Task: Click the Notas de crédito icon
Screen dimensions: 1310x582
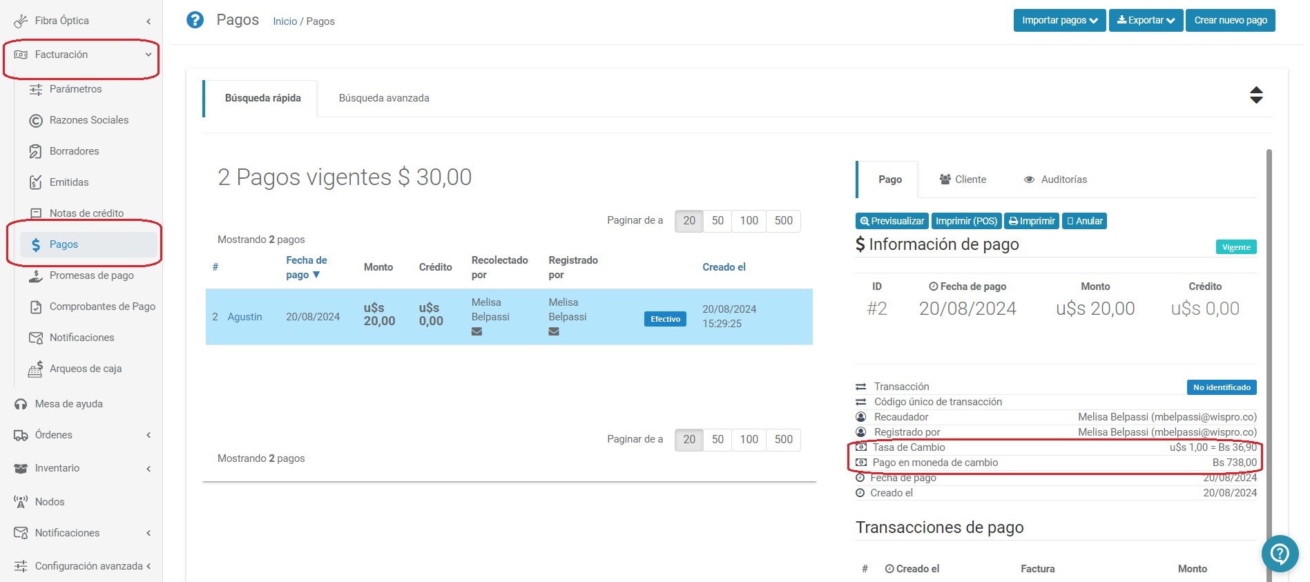Action: pos(36,213)
